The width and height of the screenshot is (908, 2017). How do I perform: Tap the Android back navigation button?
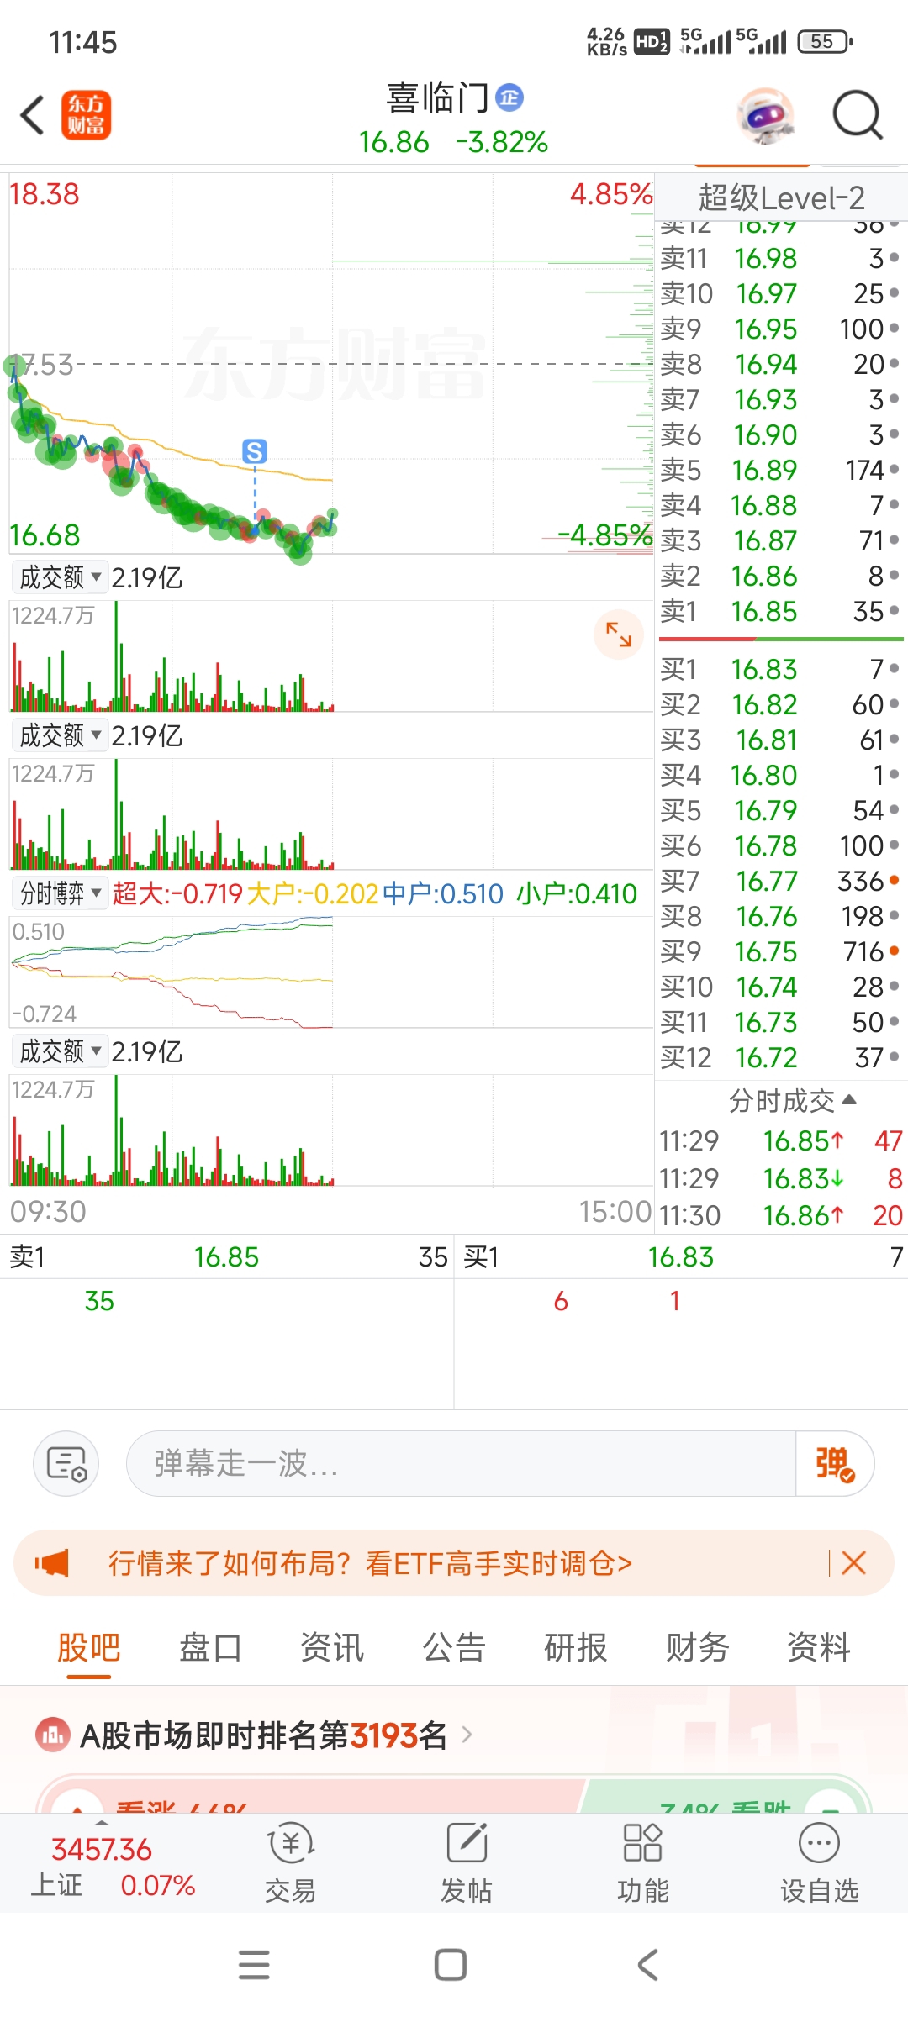tap(647, 1965)
